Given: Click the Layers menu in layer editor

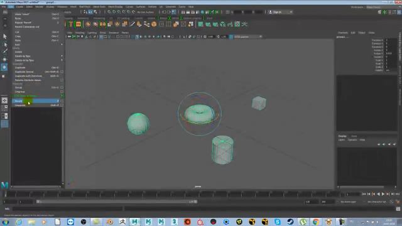Looking at the screenshot, I should (342, 139).
